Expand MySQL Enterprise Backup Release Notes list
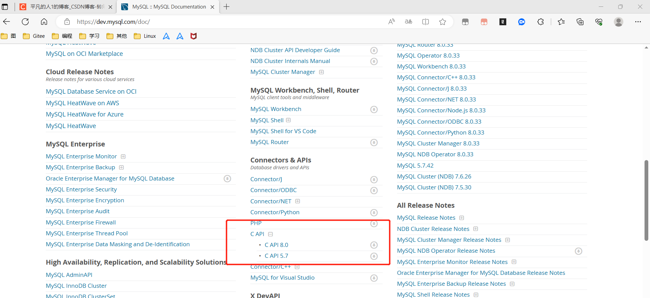Viewport: 650px width, 298px height. [512, 284]
